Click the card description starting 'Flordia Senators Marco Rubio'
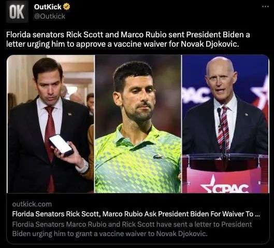This screenshot has width=274, height=248. click(132, 229)
